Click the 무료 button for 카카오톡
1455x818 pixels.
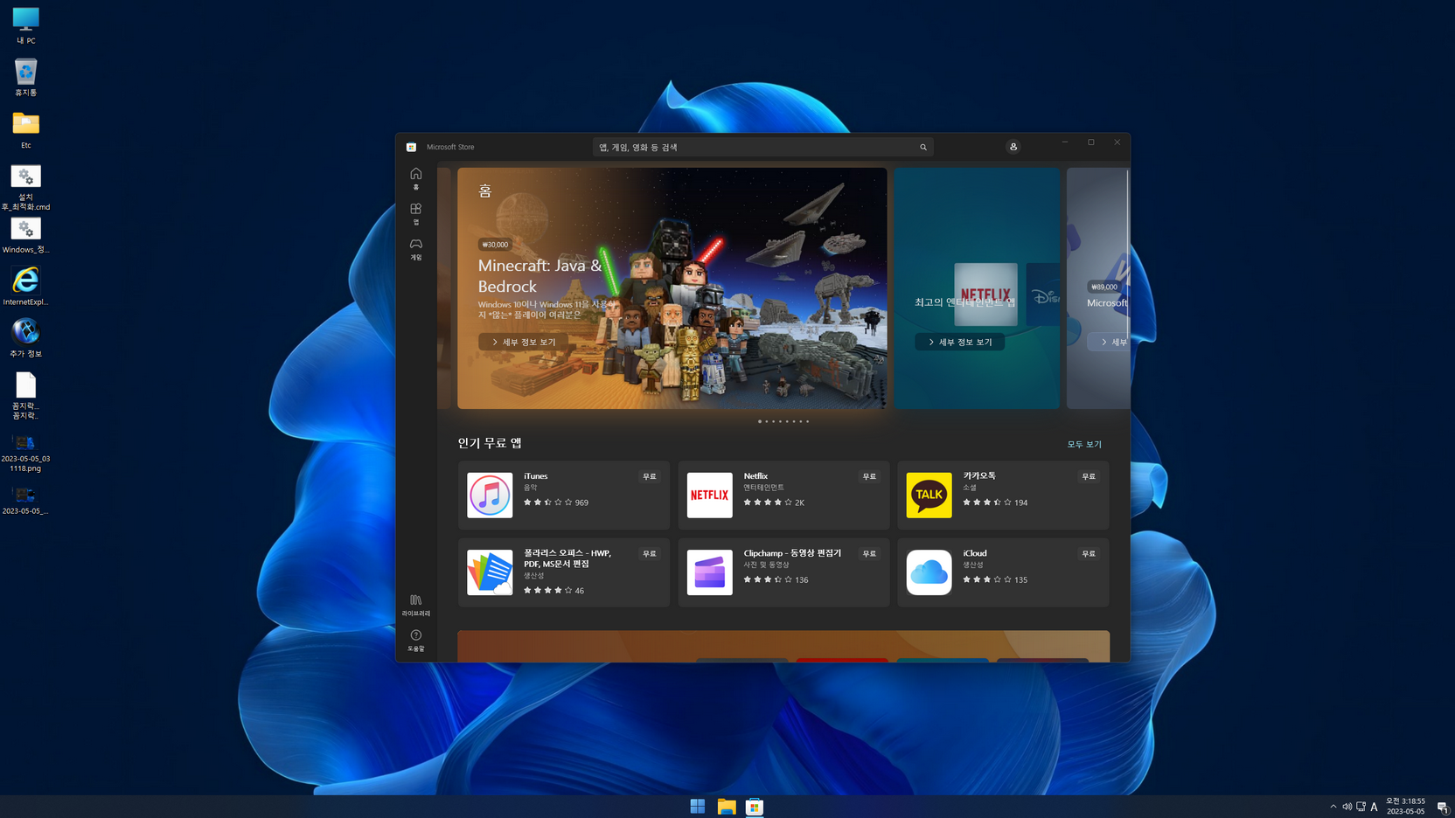1089,476
